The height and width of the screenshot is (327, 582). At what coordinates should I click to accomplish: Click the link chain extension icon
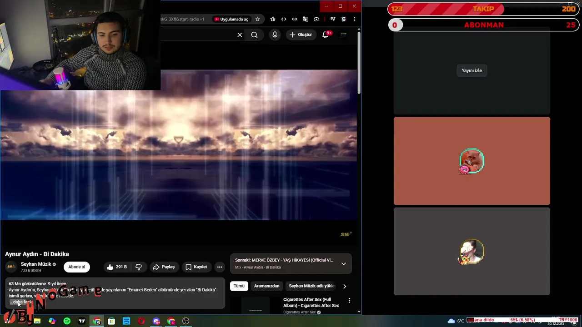click(295, 19)
